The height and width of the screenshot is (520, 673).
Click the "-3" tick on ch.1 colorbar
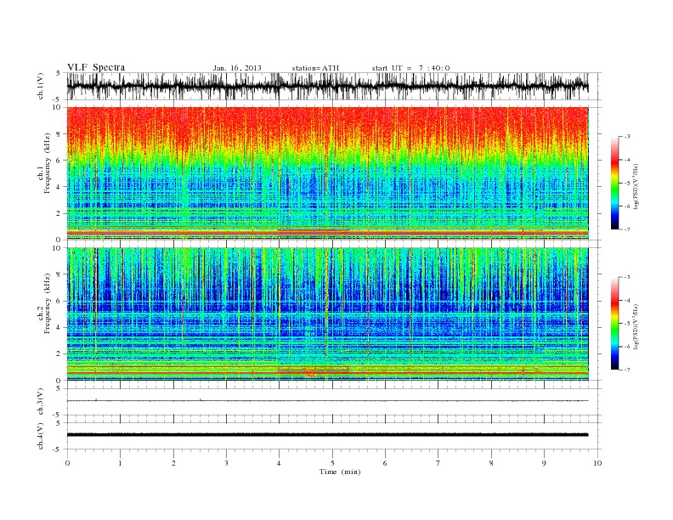[x=626, y=137]
